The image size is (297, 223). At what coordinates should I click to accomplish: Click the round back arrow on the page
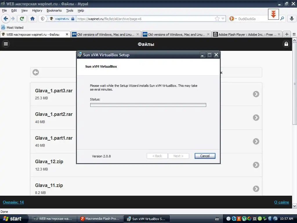36,72
